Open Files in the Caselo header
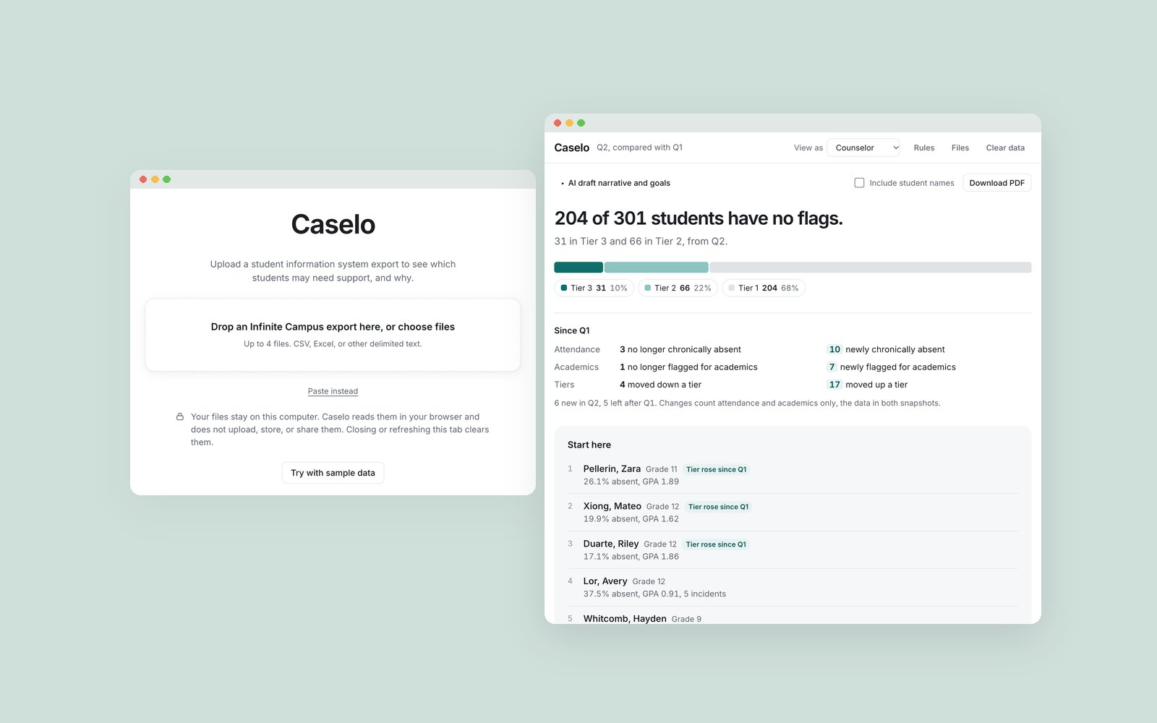1157x723 pixels. tap(960, 147)
